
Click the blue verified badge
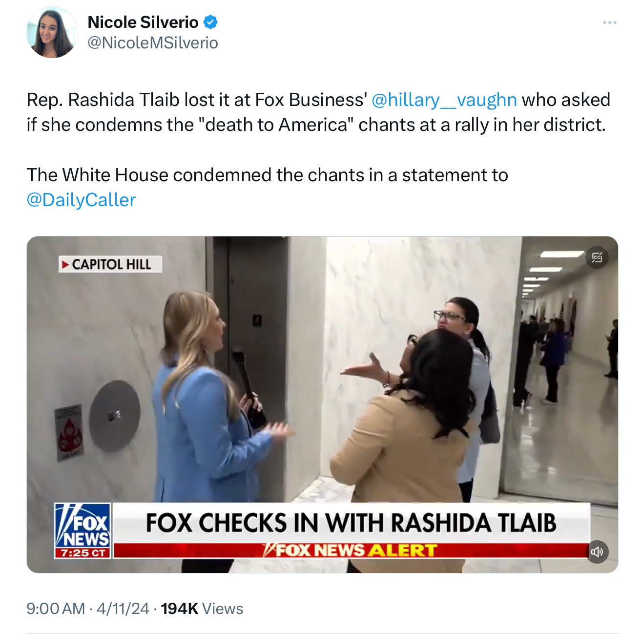click(210, 22)
